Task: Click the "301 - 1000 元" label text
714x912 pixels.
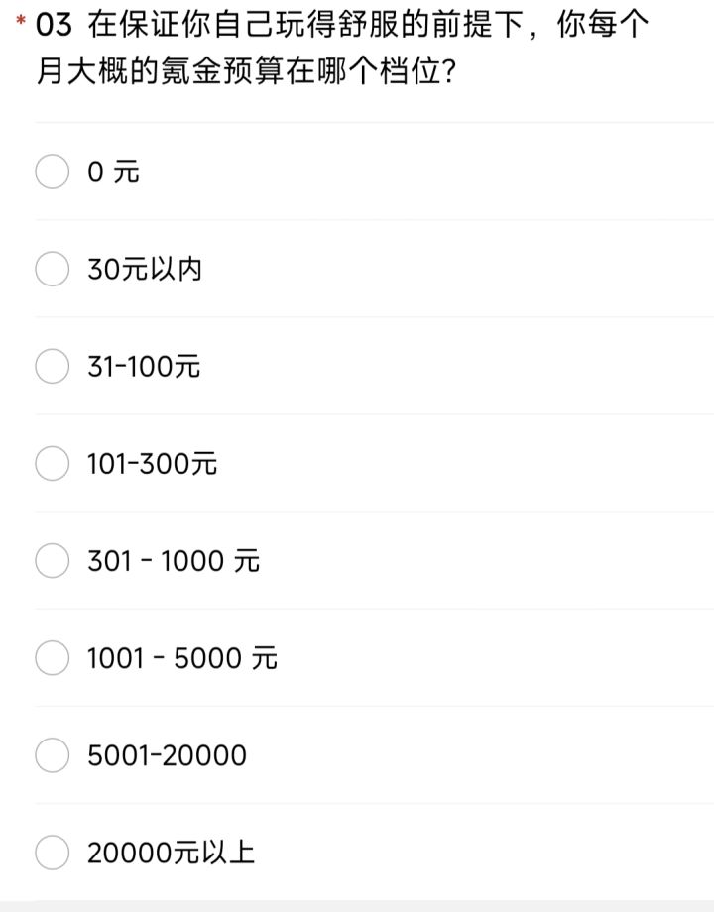Action: 174,561
